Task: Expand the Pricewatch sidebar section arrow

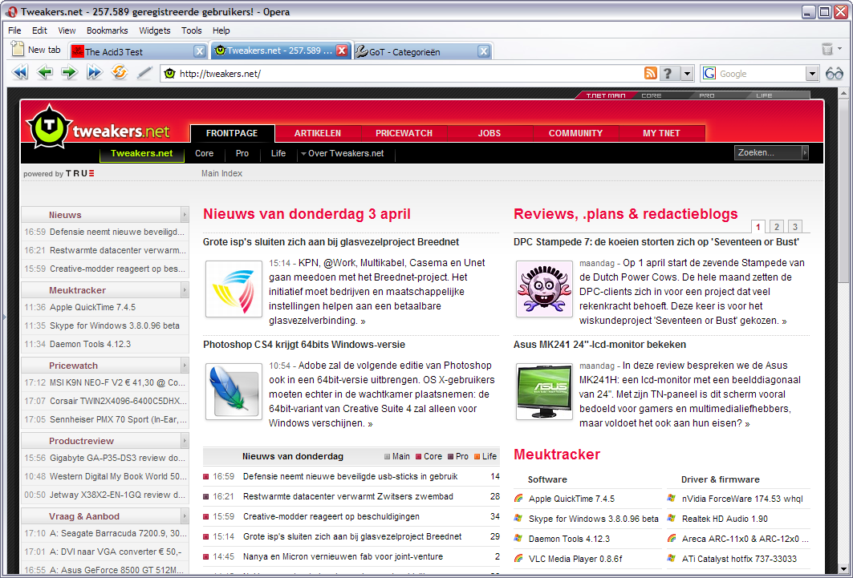Action: click(185, 366)
